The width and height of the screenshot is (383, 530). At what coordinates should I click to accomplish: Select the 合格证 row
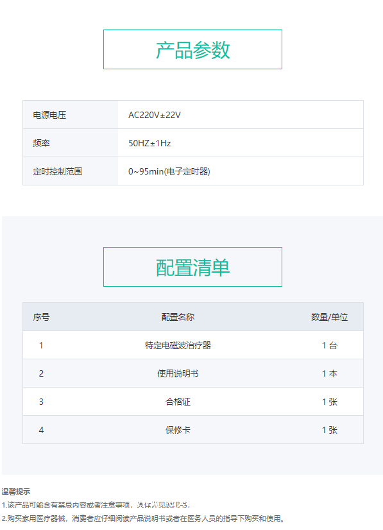[193, 402]
